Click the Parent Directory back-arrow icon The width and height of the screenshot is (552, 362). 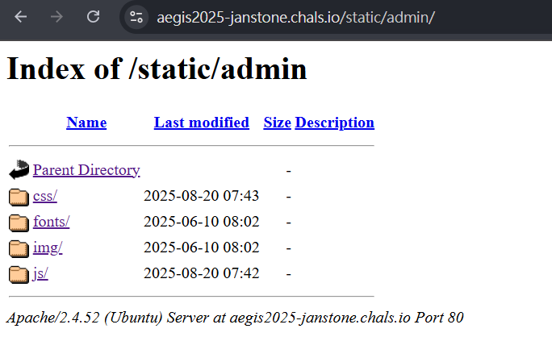pos(19,171)
